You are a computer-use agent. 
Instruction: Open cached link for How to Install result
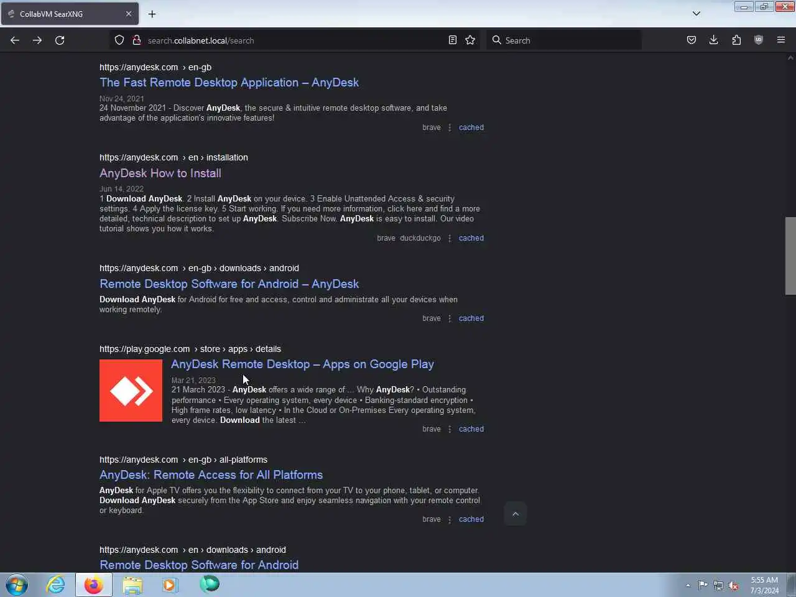pos(471,238)
